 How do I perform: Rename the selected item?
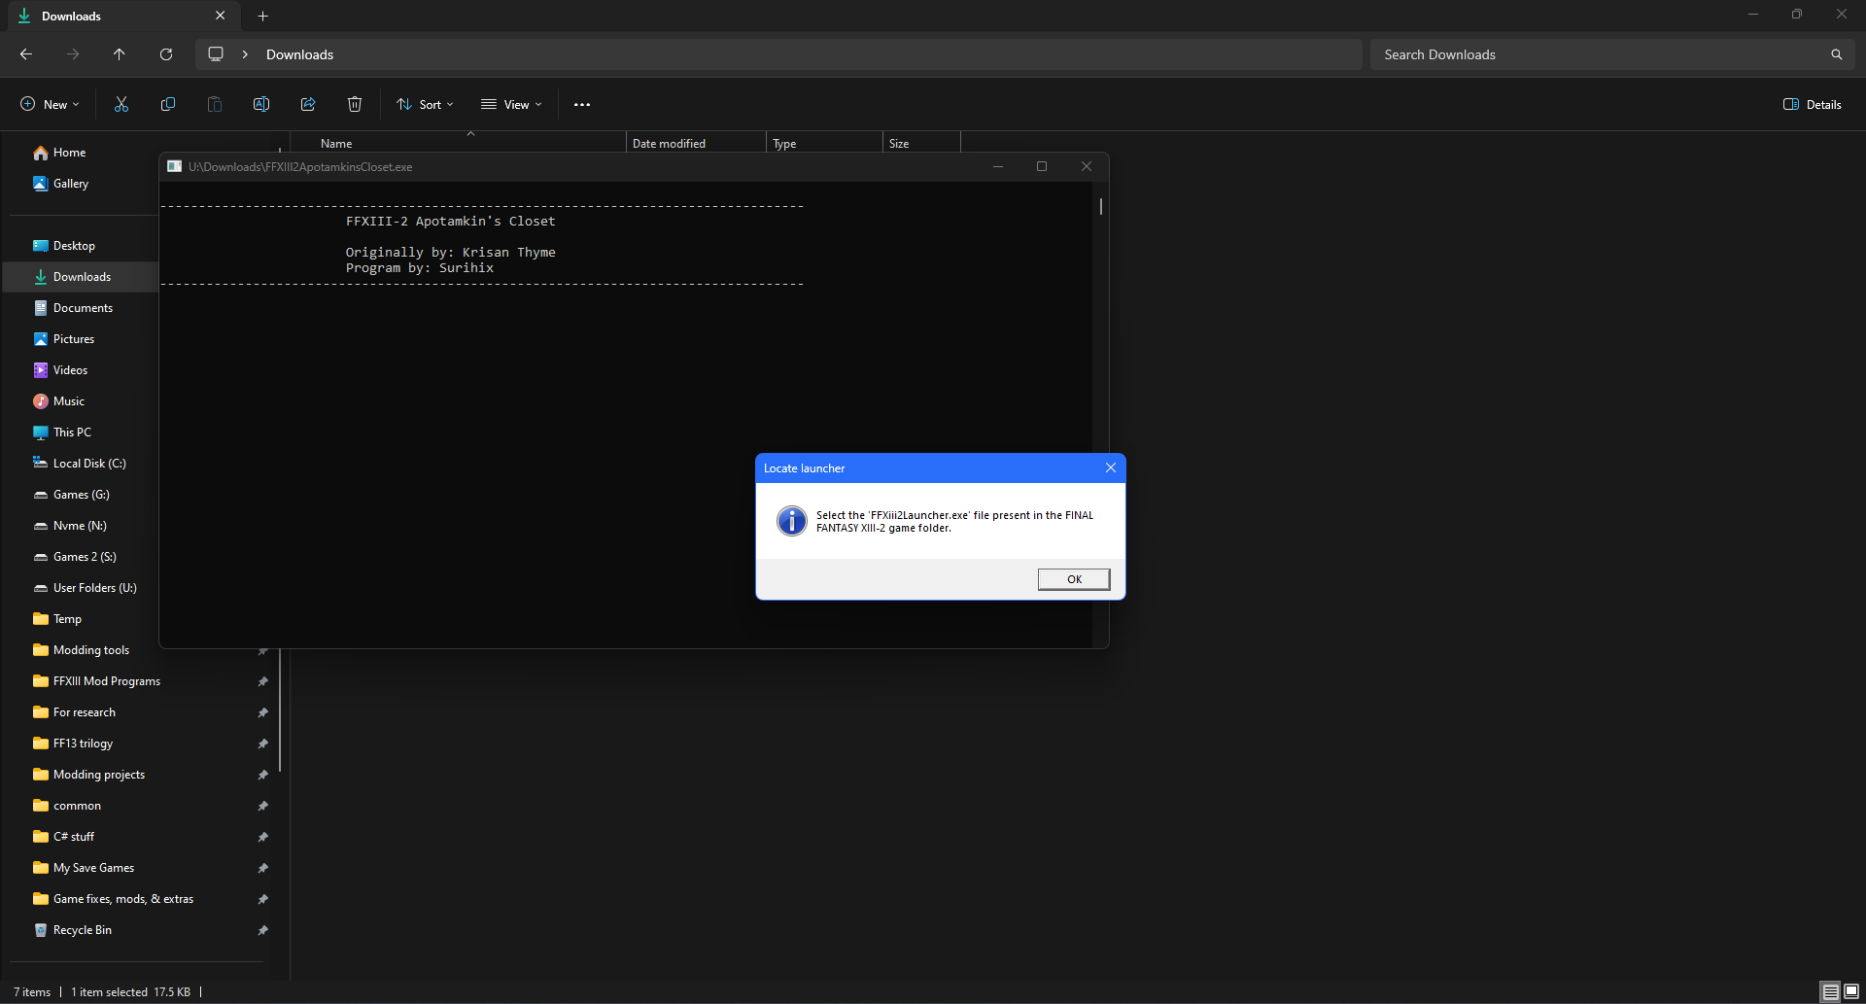[261, 104]
